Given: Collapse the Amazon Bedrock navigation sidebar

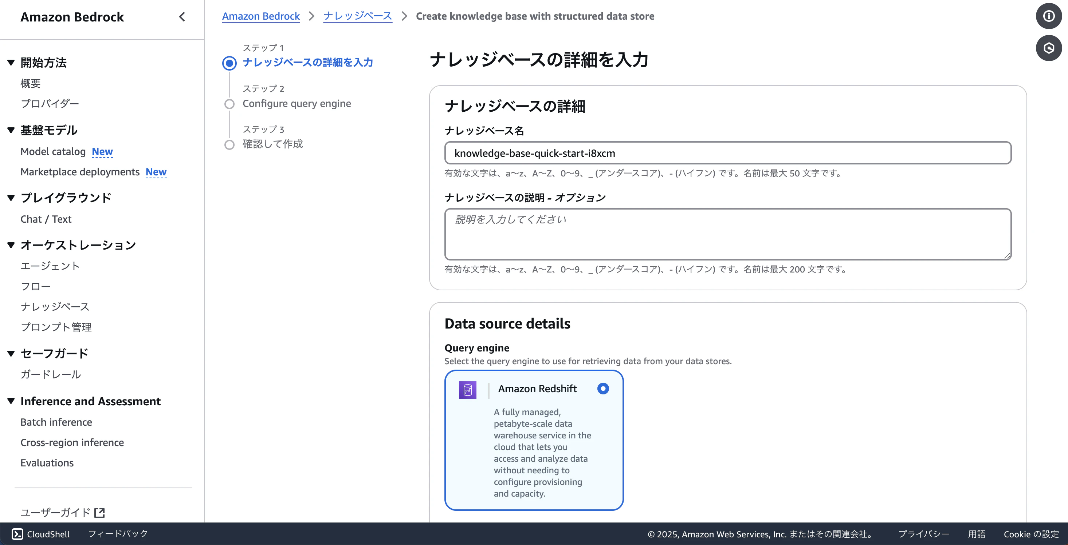Looking at the screenshot, I should (182, 17).
